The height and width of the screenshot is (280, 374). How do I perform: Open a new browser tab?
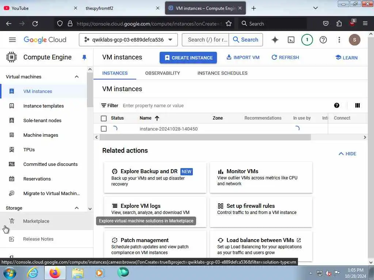click(x=253, y=8)
